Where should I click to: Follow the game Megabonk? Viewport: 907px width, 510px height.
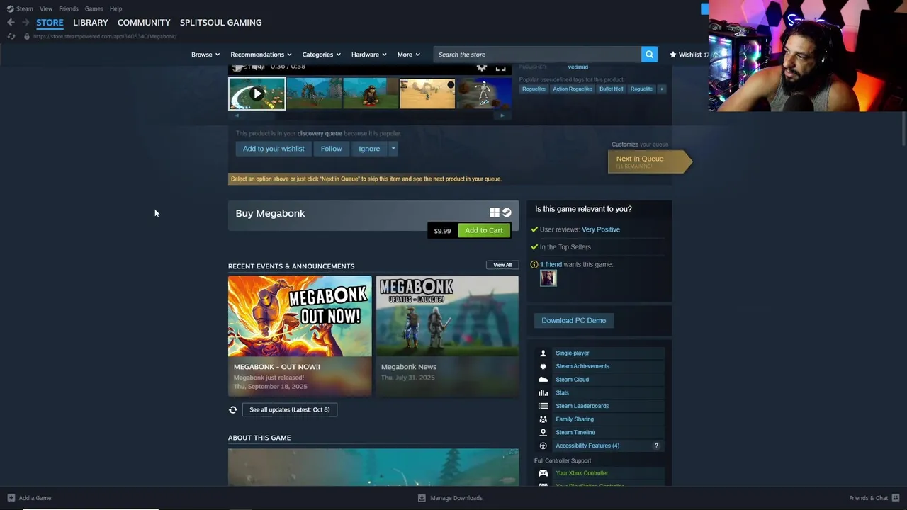point(331,149)
